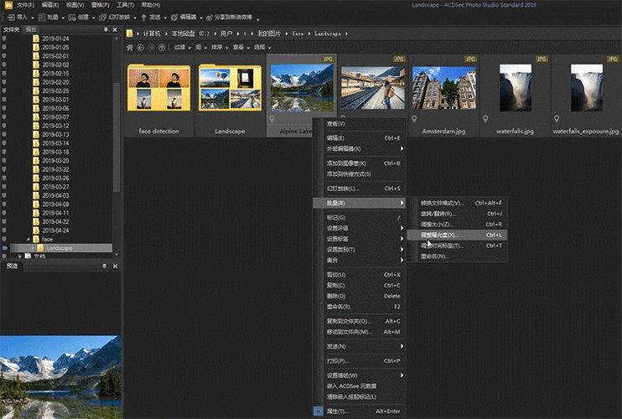This screenshot has height=419, width=622.
Task: Toggle easy-select marker beside Landscape folder
Action: click(5, 248)
